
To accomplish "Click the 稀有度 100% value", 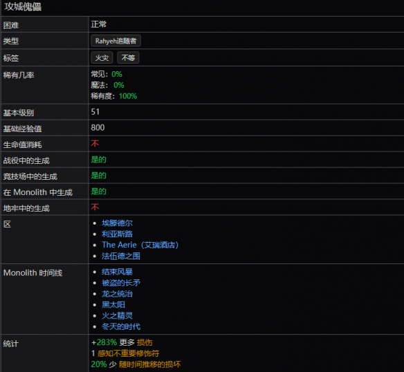I will (x=114, y=96).
